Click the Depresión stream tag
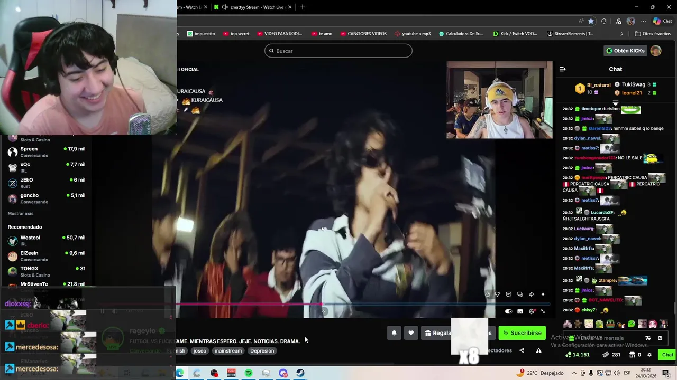677x380 pixels. click(x=262, y=351)
